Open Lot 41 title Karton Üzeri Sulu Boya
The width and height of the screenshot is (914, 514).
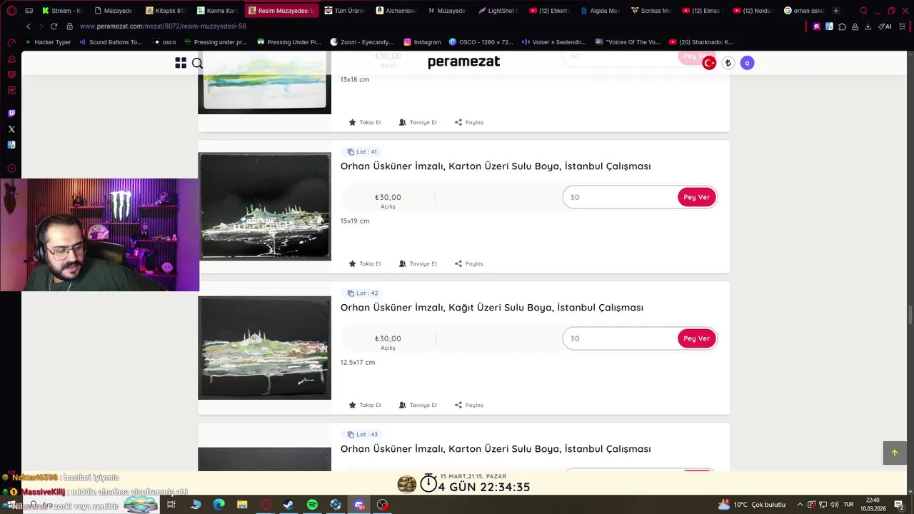(x=496, y=166)
